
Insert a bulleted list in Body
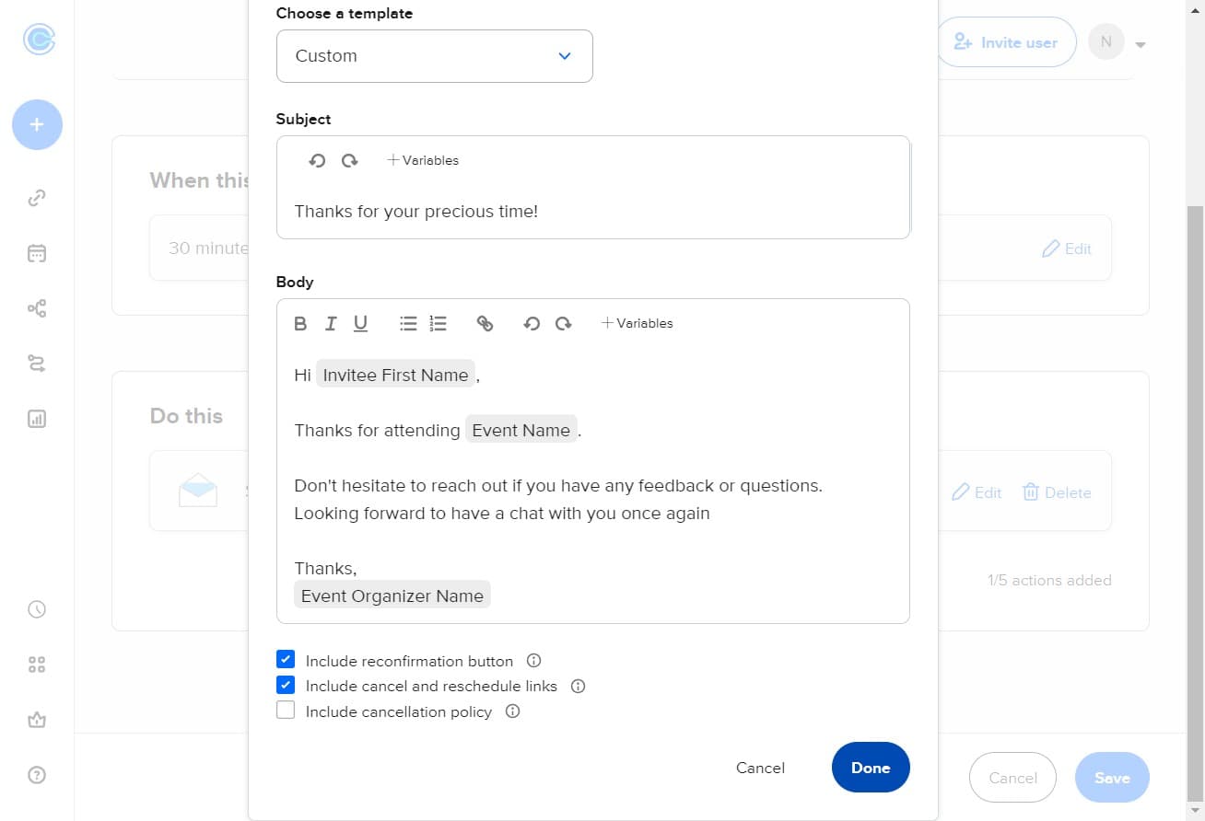click(x=408, y=323)
